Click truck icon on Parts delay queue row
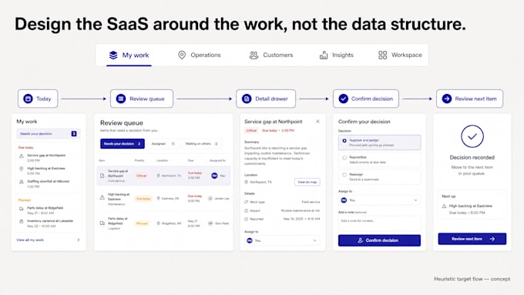524x295 pixels. point(102,223)
